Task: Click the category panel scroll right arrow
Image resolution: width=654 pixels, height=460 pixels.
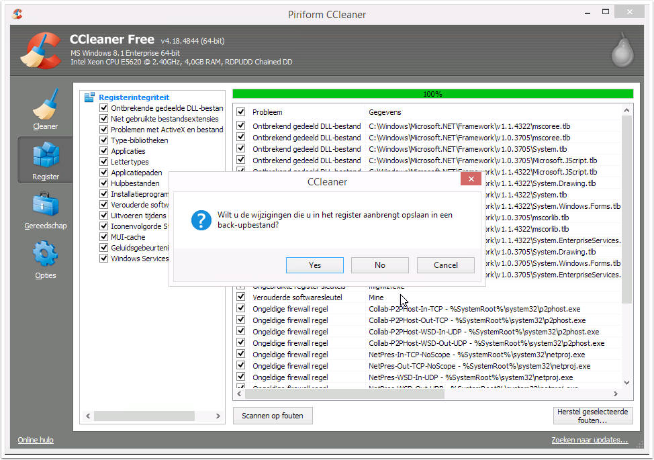Action: click(218, 416)
